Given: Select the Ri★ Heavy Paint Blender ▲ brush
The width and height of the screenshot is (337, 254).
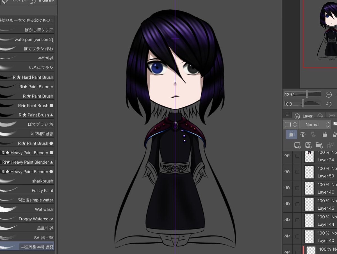Looking at the screenshot, I should click(x=27, y=162).
